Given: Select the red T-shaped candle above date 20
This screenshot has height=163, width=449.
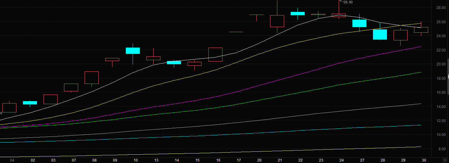Looking at the screenshot, I should (256, 15).
